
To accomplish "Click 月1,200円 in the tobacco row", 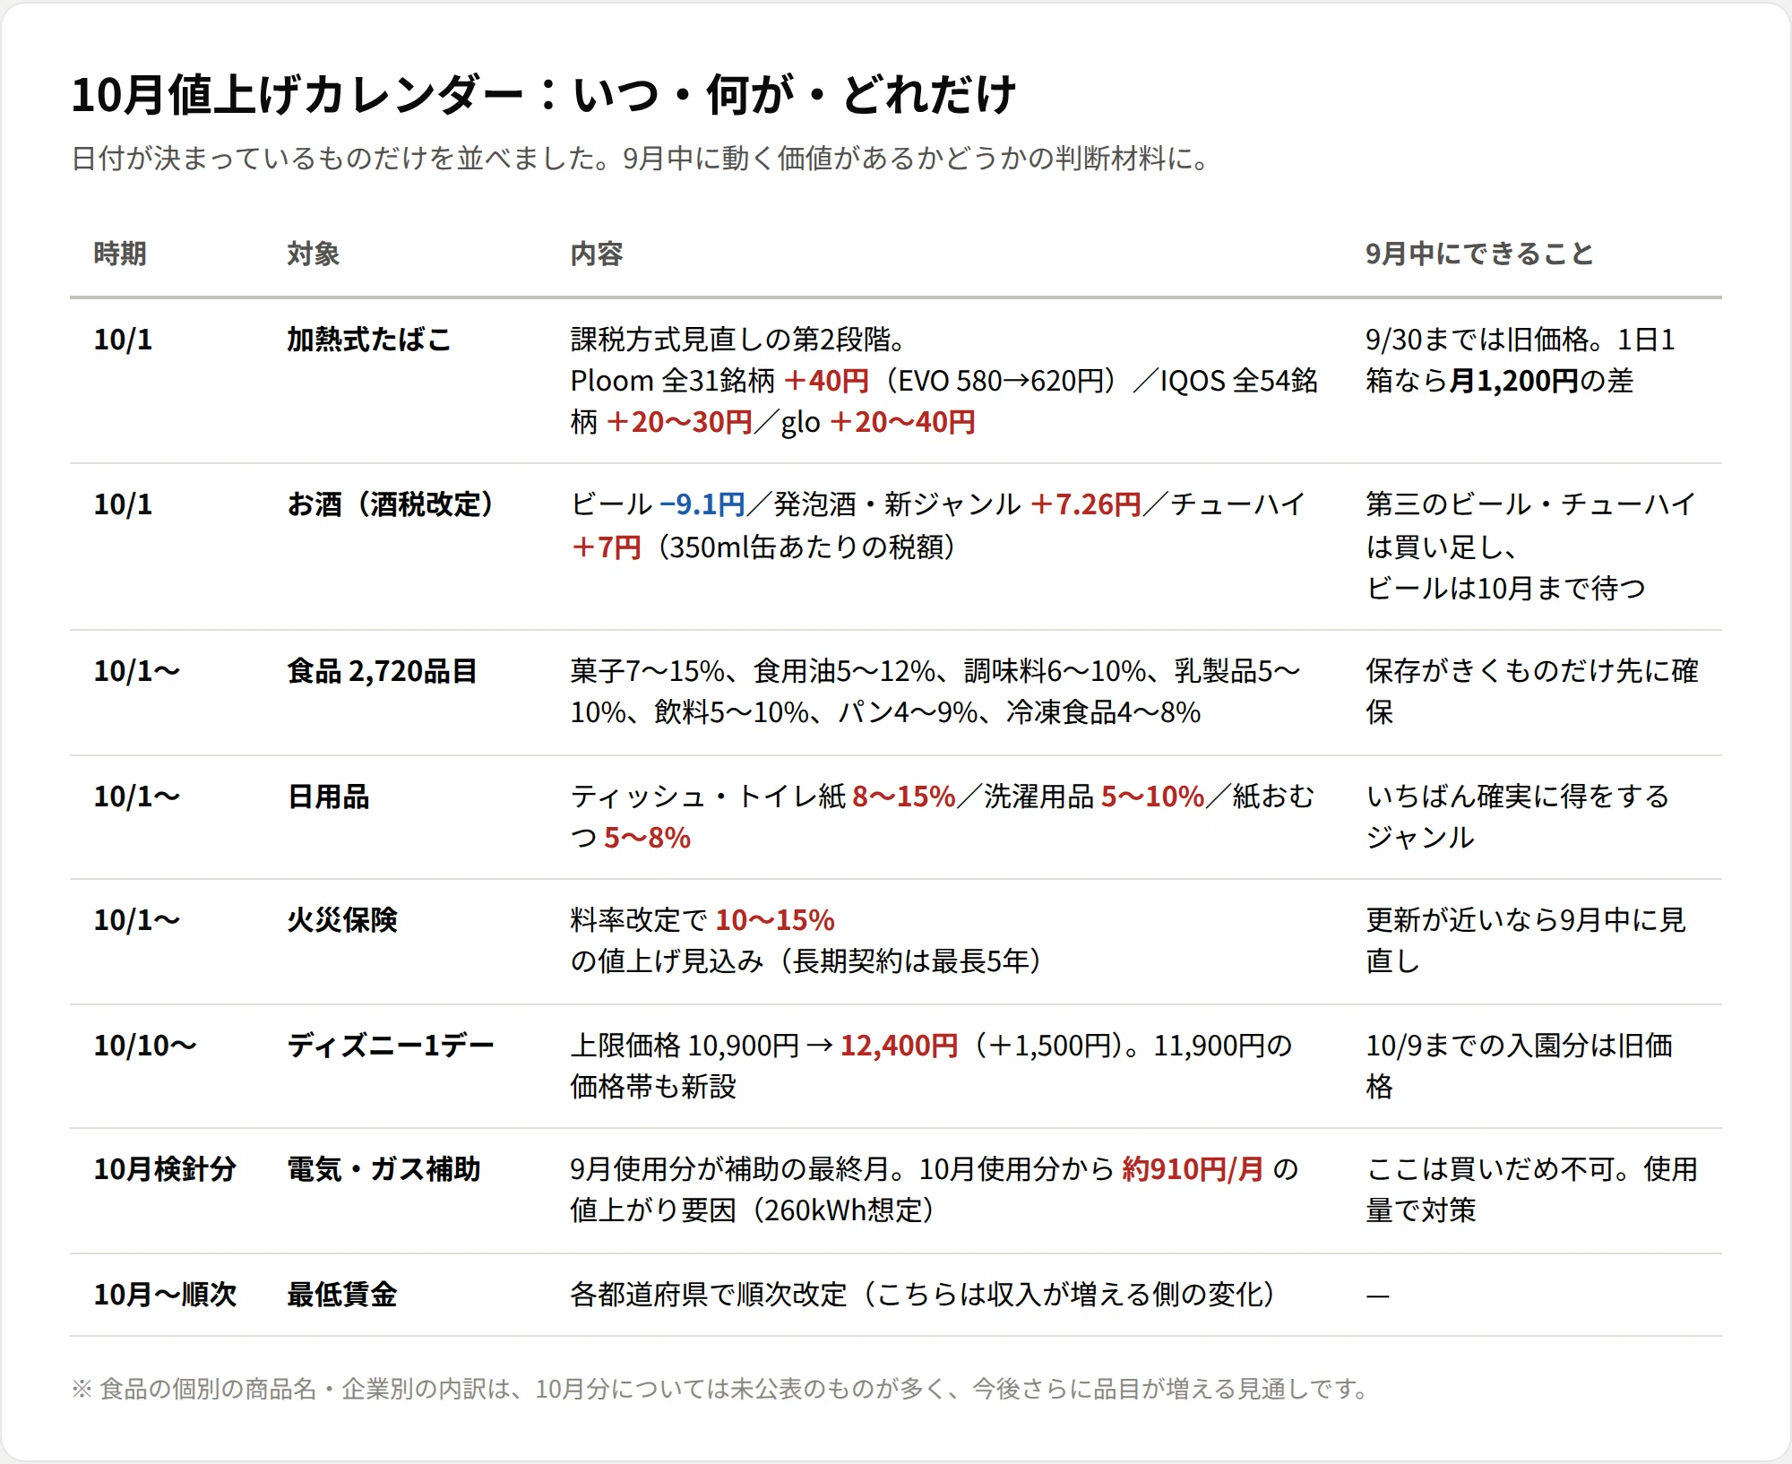I will (x=1514, y=381).
